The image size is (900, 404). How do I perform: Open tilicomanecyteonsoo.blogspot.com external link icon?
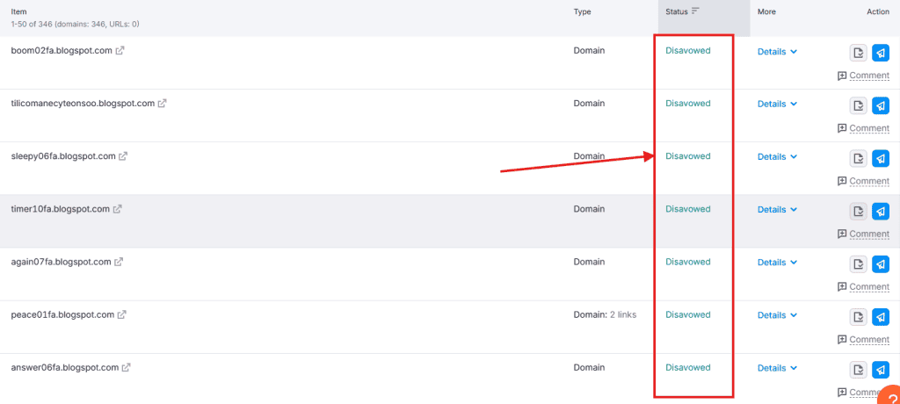(x=163, y=104)
